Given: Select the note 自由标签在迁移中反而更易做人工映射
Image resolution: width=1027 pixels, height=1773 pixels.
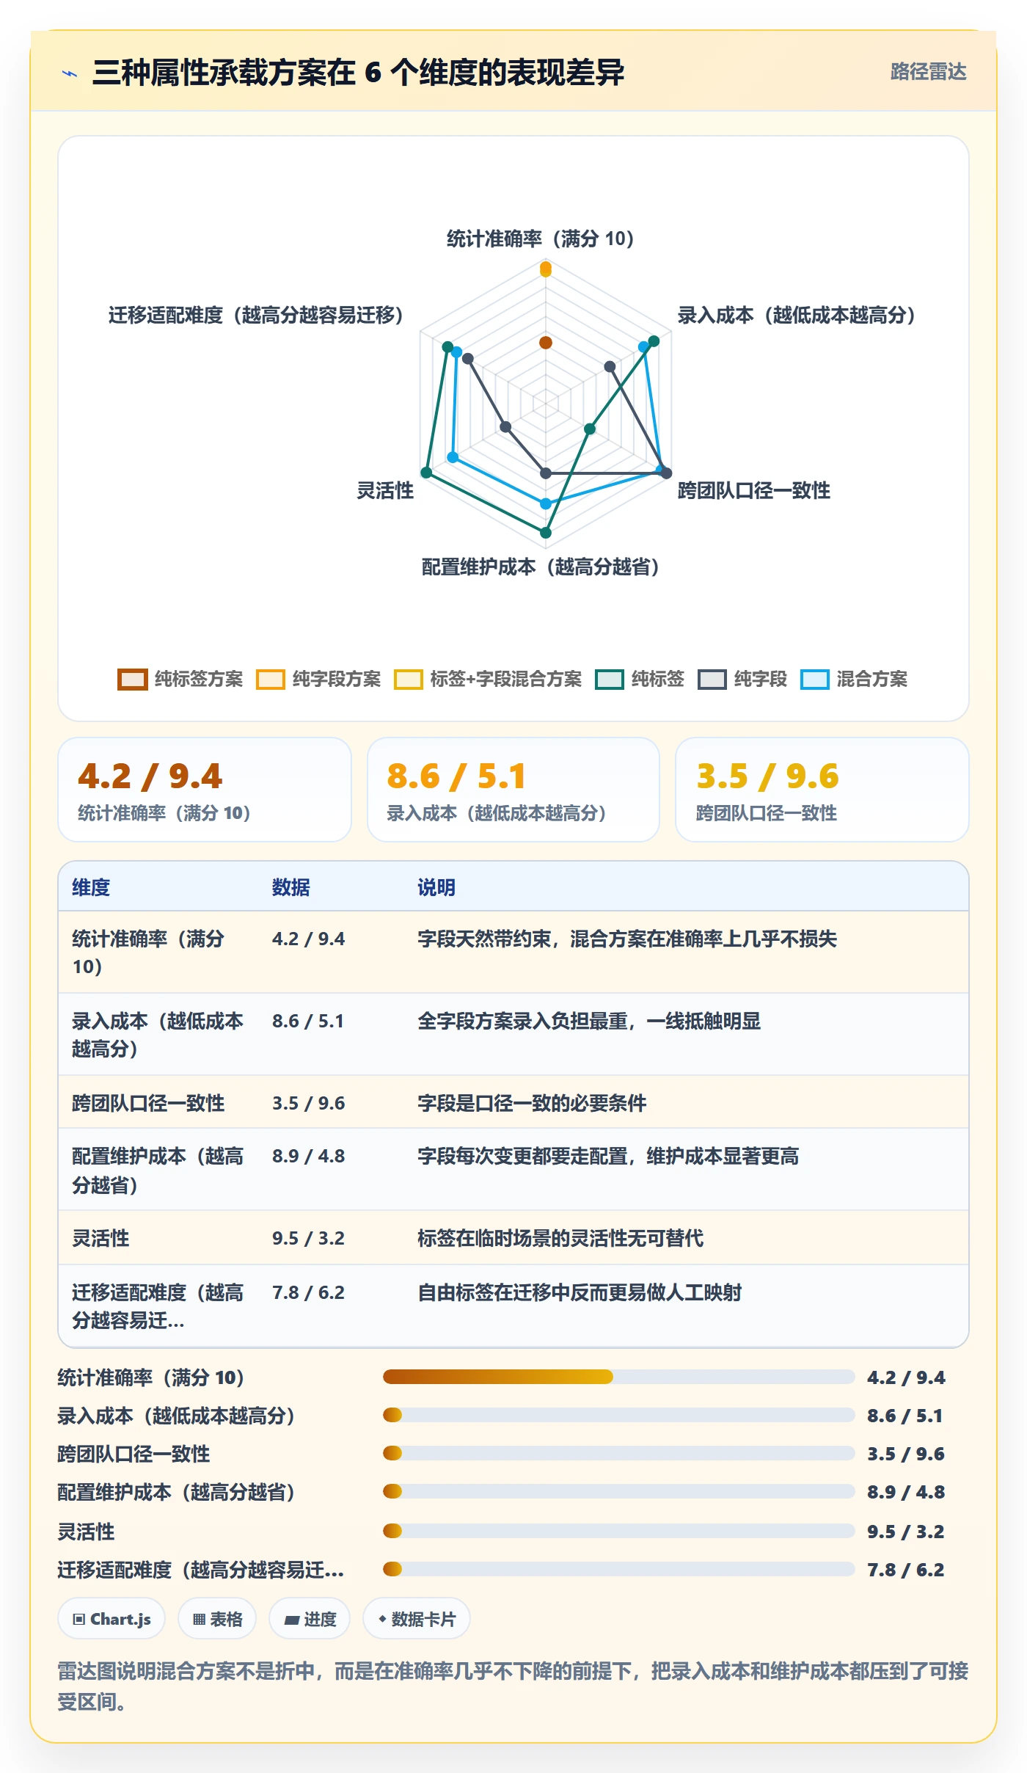Looking at the screenshot, I should click(x=580, y=1292).
